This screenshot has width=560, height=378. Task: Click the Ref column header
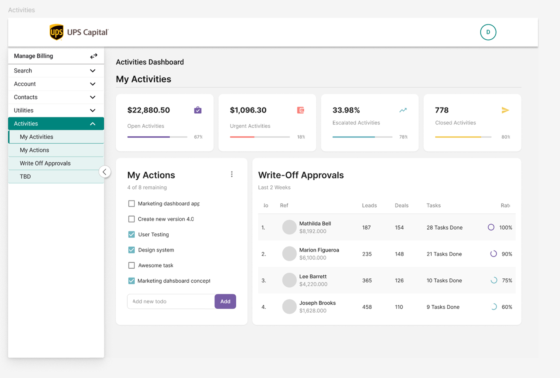tap(284, 205)
